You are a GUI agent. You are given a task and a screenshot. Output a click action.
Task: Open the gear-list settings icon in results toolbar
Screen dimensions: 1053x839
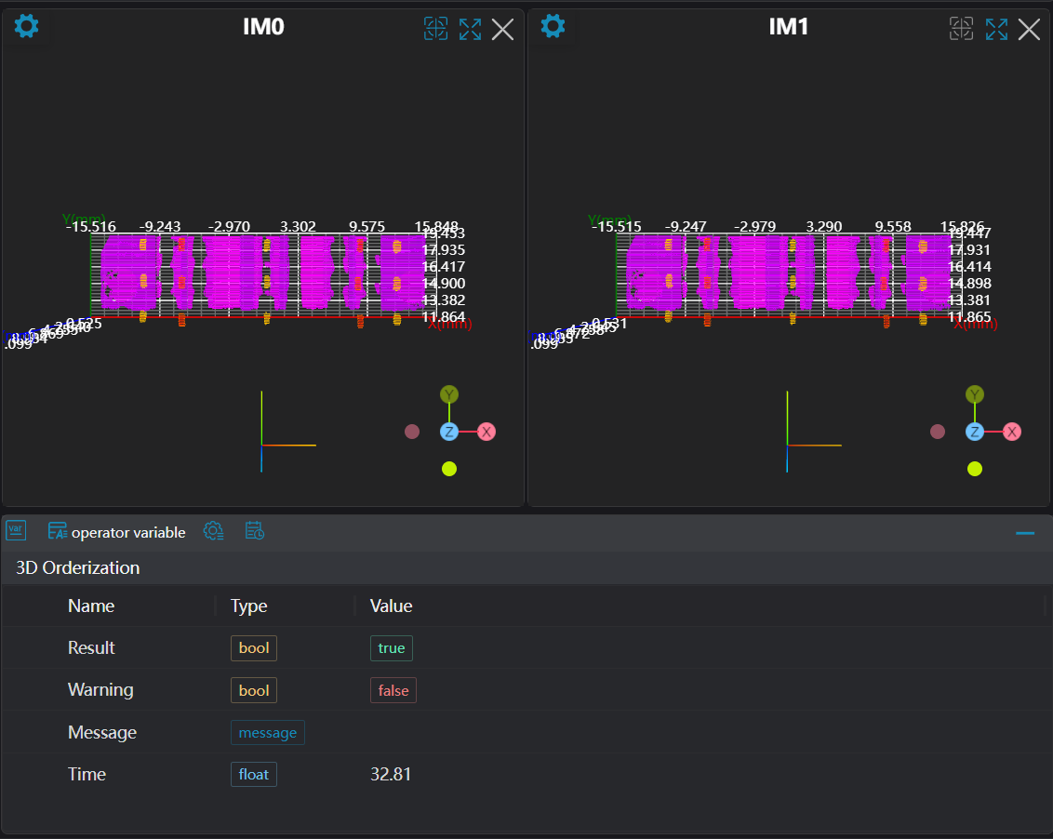click(x=213, y=531)
